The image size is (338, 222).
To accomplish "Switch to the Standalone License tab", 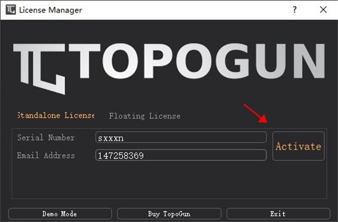I will [56, 115].
